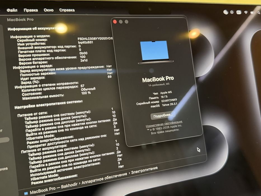Click the Серийный номер label in battery info
This screenshot has width=261, height=196.
pyautogui.click(x=32, y=40)
